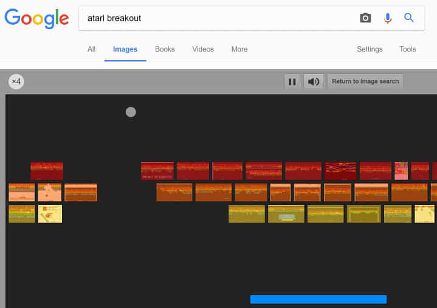Click the gray bouncing ball

tap(131, 112)
